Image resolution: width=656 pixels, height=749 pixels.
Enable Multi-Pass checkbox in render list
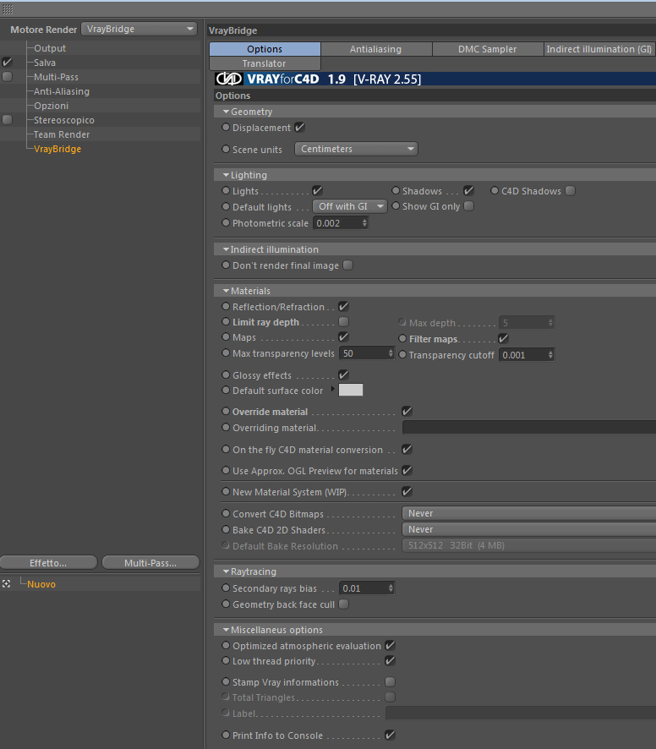[7, 76]
